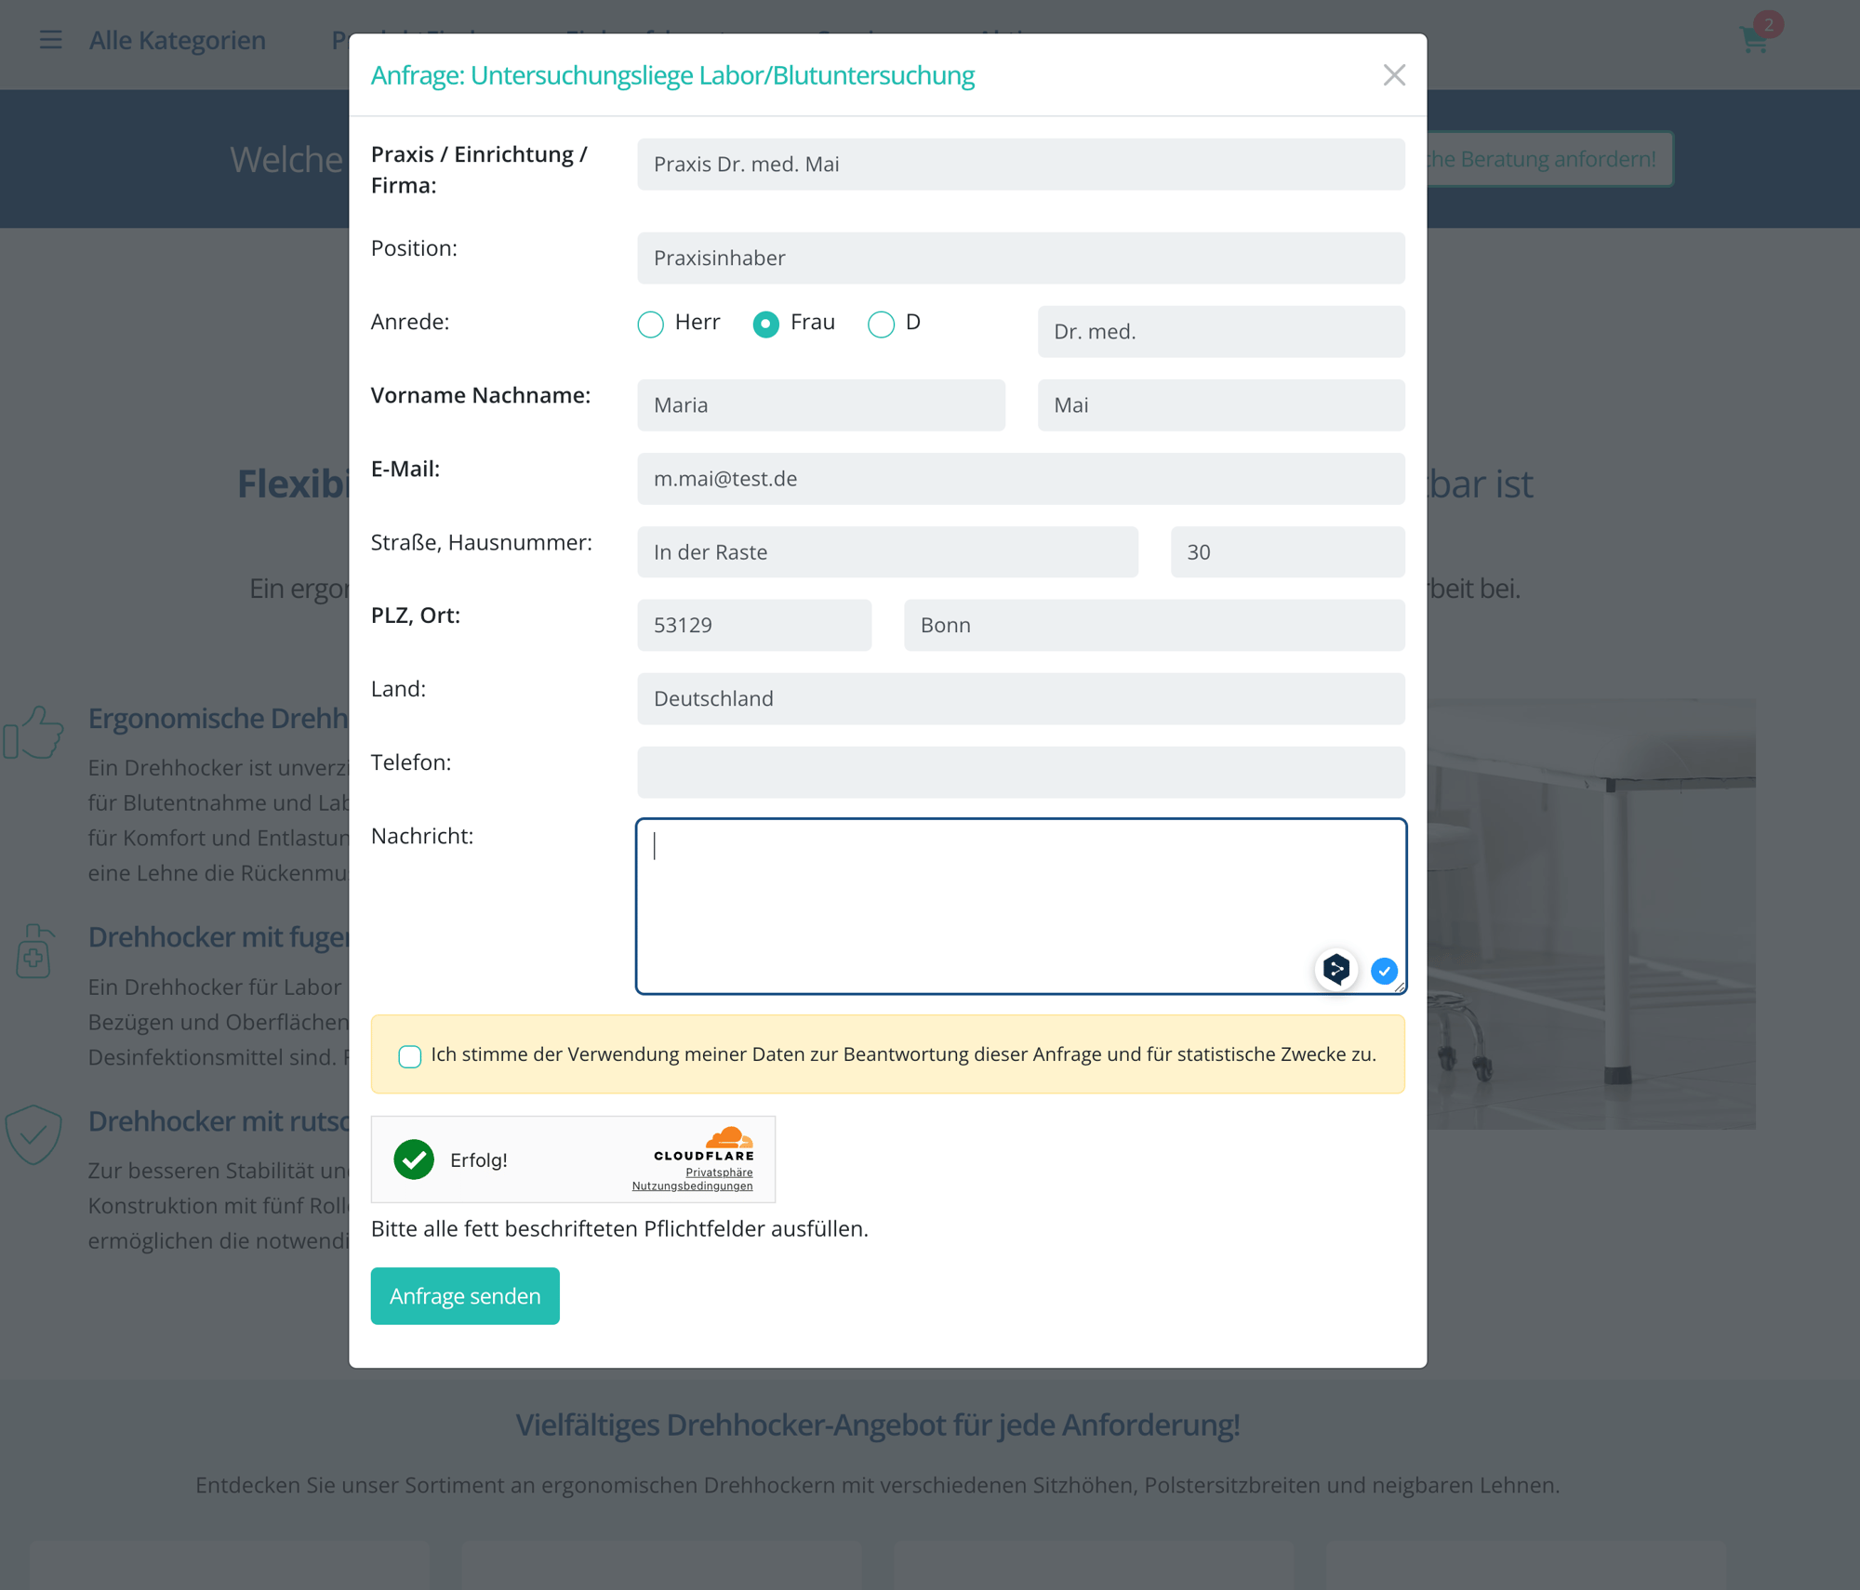Select the Frau radio button
This screenshot has height=1590, width=1860.
click(765, 324)
